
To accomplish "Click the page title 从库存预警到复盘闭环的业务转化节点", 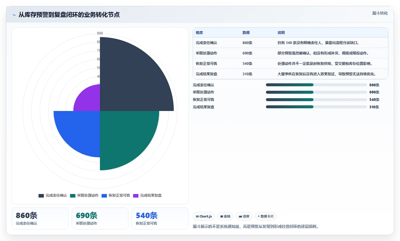I will [69, 15].
